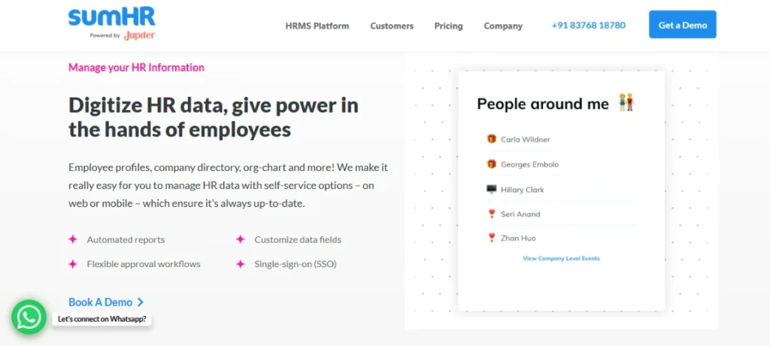Open the Customers menu item
Image resolution: width=770 pixels, height=346 pixels.
pos(392,26)
